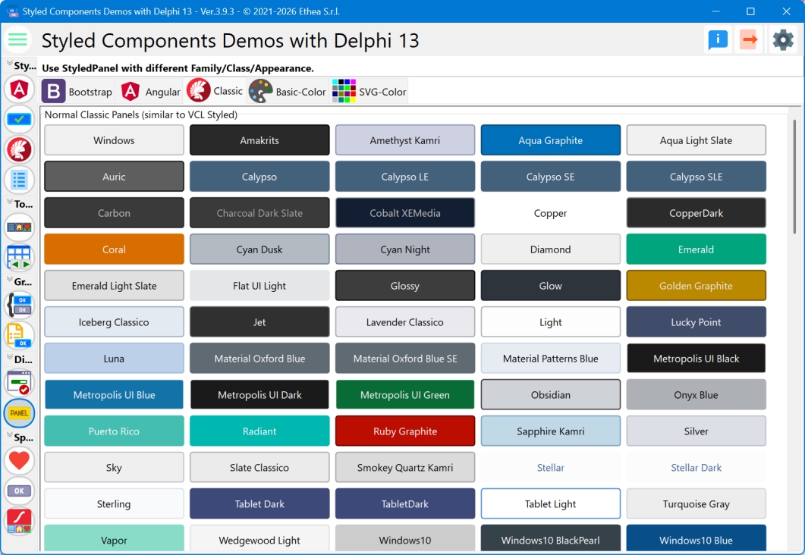Viewport: 805px width, 555px height.
Task: Switch to the SVG-Color tab
Action: (x=369, y=91)
